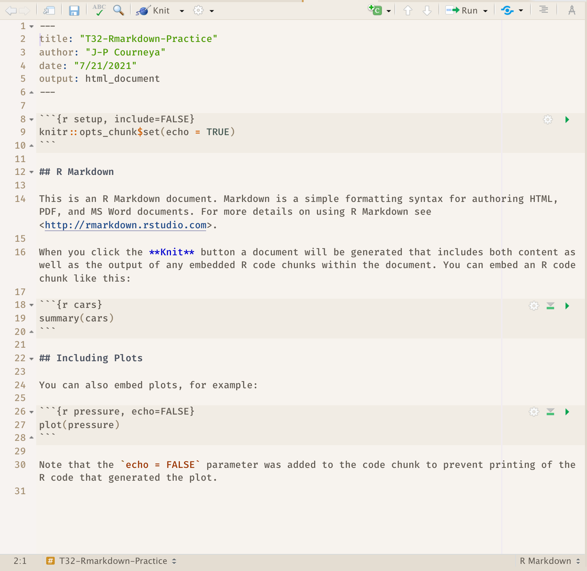
Task: Open Find/Replace with magnifying glass
Action: (118, 10)
